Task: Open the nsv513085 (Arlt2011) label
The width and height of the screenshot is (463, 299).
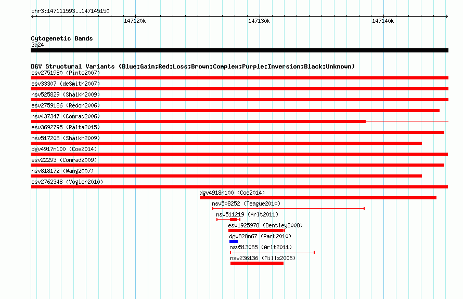Action: [261, 247]
